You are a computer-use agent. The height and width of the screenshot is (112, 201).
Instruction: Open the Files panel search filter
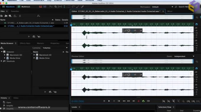[38, 16]
